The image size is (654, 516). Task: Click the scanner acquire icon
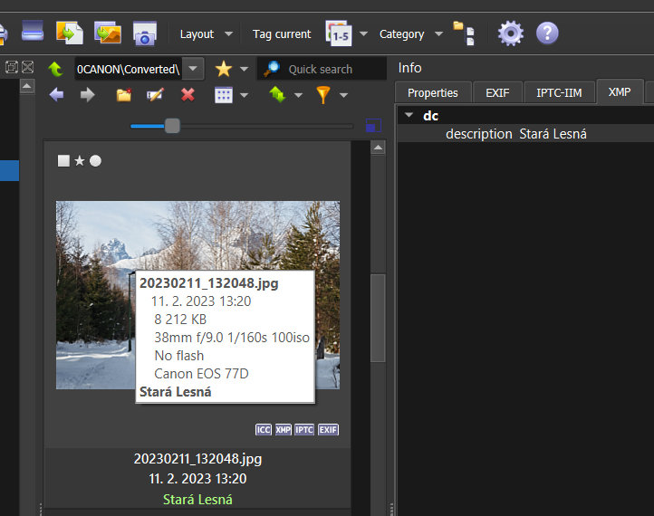(x=33, y=32)
